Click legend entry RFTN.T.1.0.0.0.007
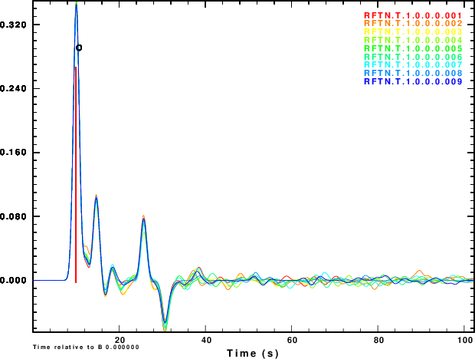Viewport: 475px width, 359px height. (x=413, y=65)
